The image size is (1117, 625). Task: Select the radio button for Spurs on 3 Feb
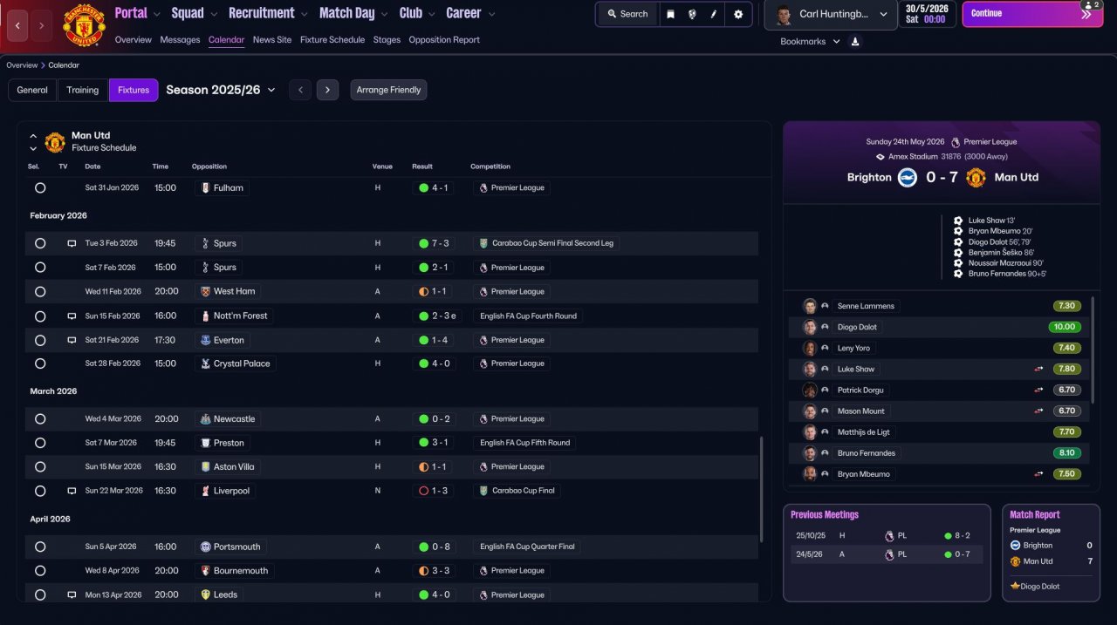[40, 243]
